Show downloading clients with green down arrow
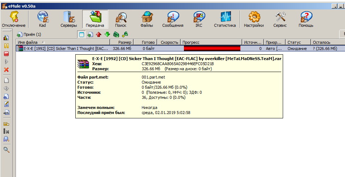Screen dimensions: 345x177 107,34
